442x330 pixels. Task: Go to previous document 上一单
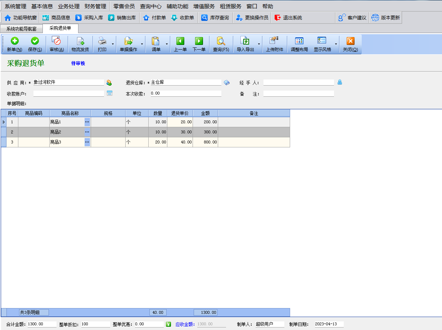click(180, 44)
